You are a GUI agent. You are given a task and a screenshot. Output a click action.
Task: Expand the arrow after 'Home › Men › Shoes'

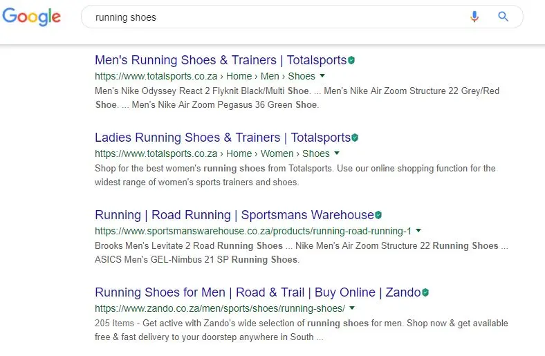tap(322, 76)
